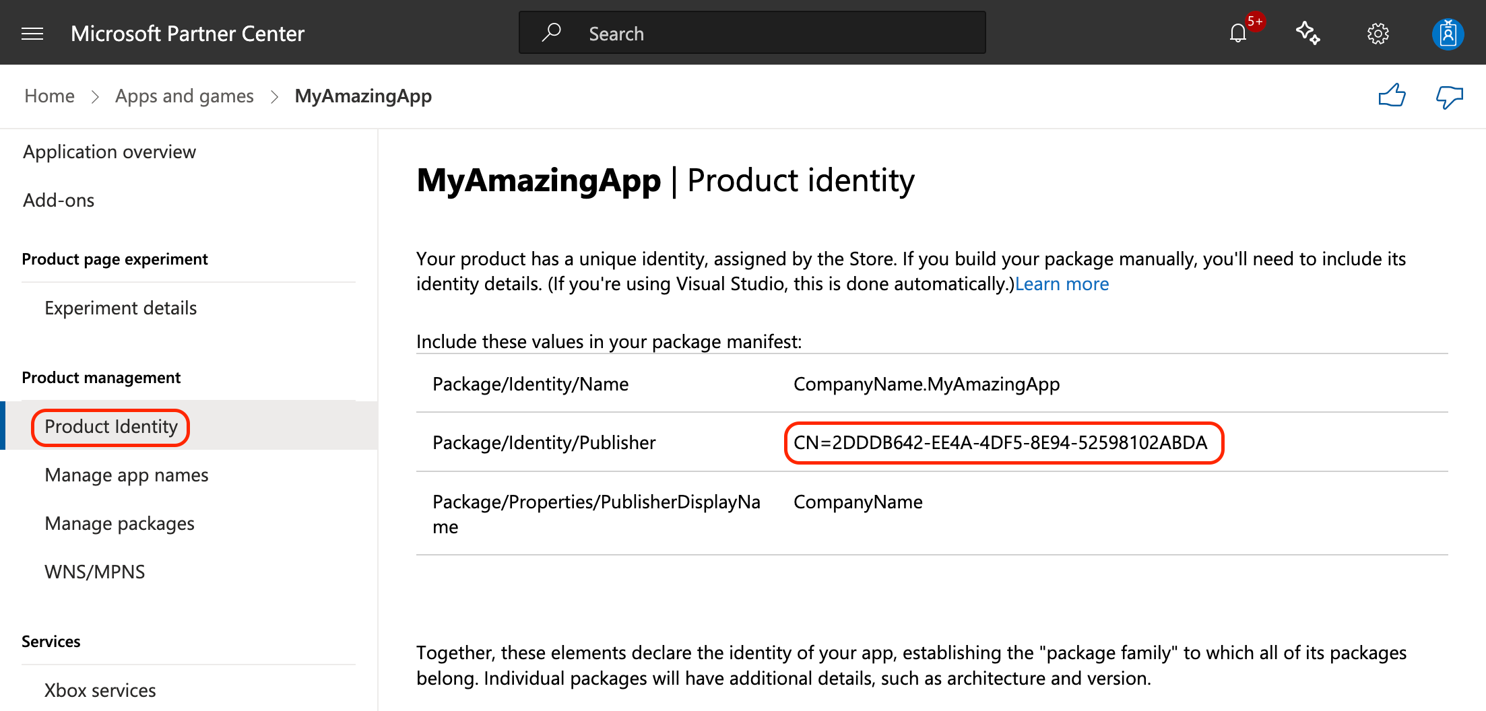Click the Package/Identity/Name label
The image size is (1486, 711).
point(530,384)
